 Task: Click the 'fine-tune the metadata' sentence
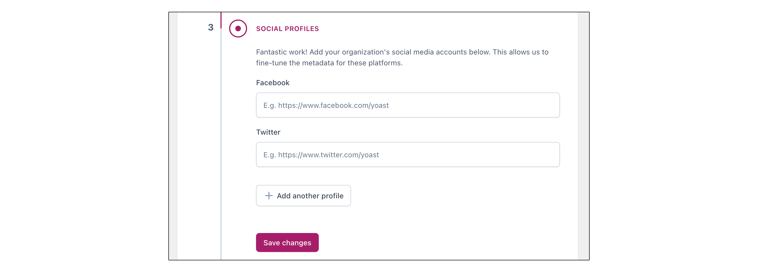pyautogui.click(x=329, y=63)
